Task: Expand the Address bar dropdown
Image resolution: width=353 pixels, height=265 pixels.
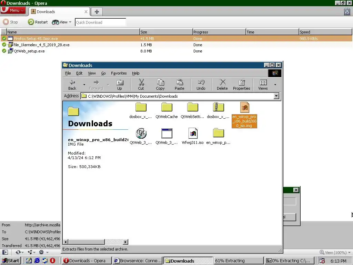Action: [276, 96]
